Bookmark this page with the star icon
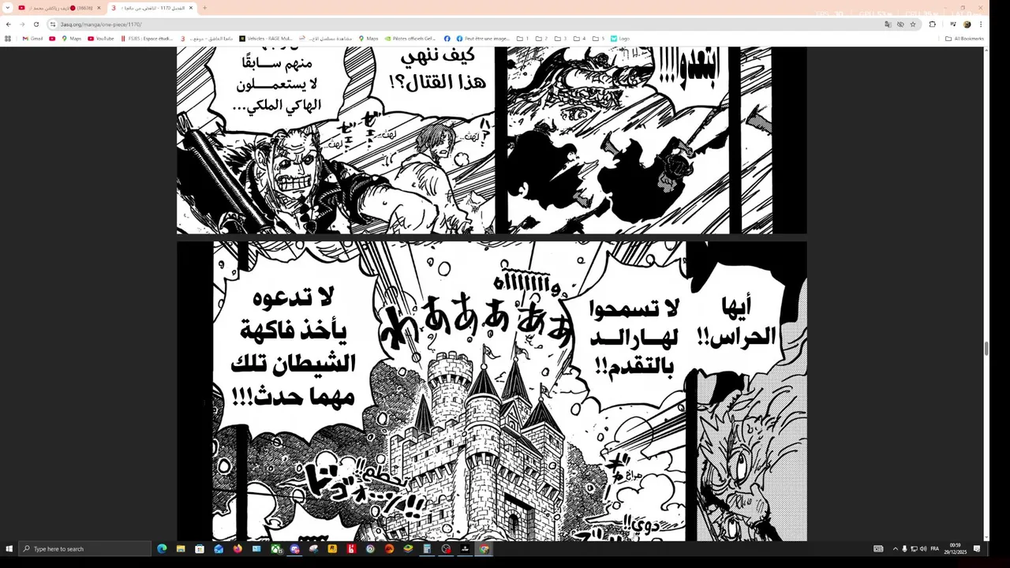The height and width of the screenshot is (568, 1010). pyautogui.click(x=913, y=24)
